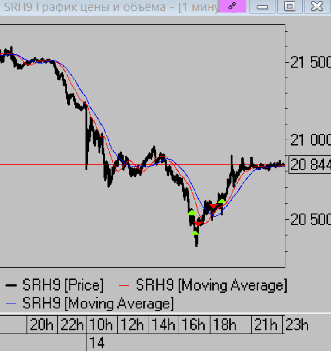This screenshot has height=351, width=331.
Task: Pick the rightmost green up-triangle trade marker
Action: [222, 201]
